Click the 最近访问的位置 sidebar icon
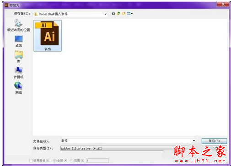This screenshot has height=166, width=231. click(x=18, y=25)
